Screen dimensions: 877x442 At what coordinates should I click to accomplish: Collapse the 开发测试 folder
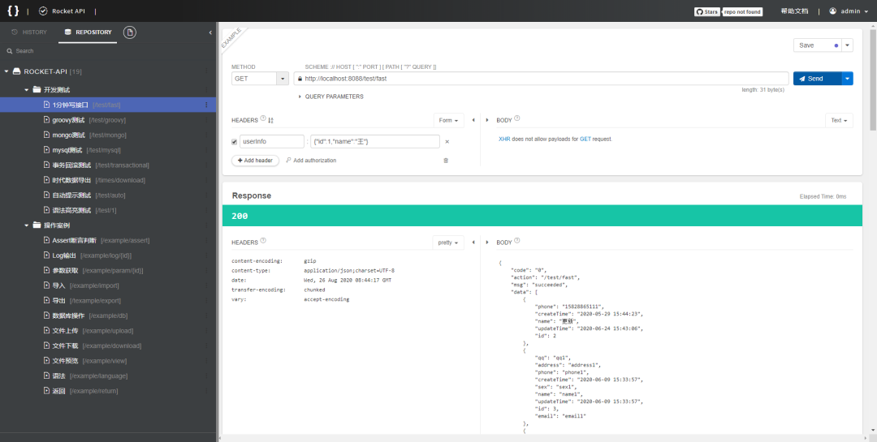[26, 90]
